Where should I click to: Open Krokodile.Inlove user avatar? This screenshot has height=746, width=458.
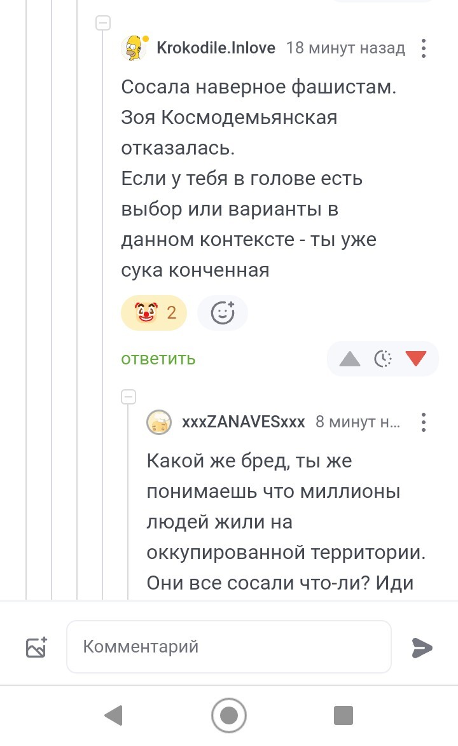134,48
